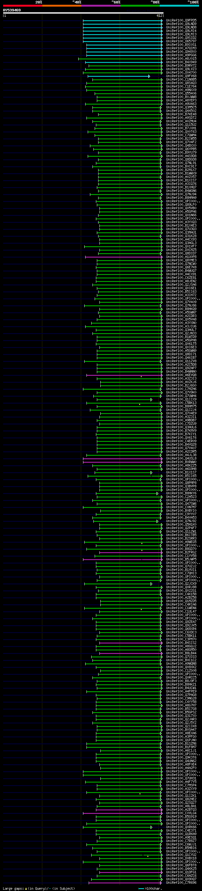The height and width of the screenshot is (891, 202).
Task: Click the UniRef100_A1U0P8 label
Action: click(x=181, y=257)
